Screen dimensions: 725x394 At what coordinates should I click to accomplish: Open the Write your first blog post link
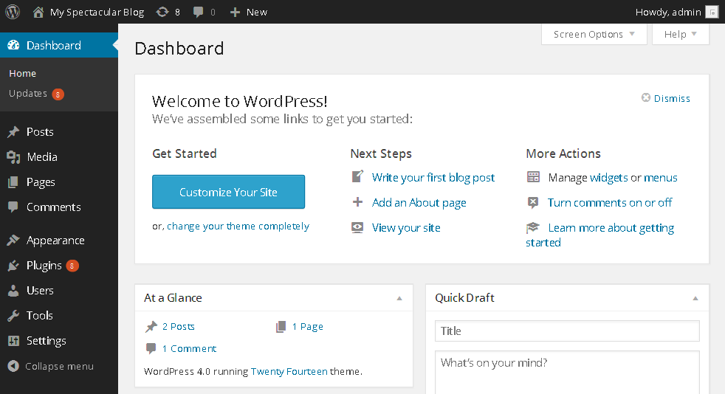[433, 177]
